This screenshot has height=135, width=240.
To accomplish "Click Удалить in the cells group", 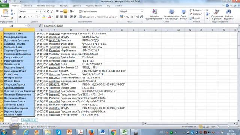I will (x=196, y=14).
